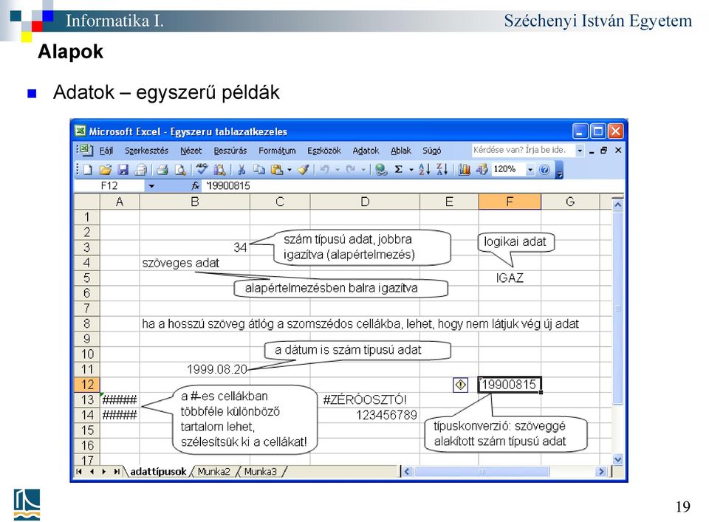Select row 12 header
This screenshot has width=709, height=522.
(87, 385)
